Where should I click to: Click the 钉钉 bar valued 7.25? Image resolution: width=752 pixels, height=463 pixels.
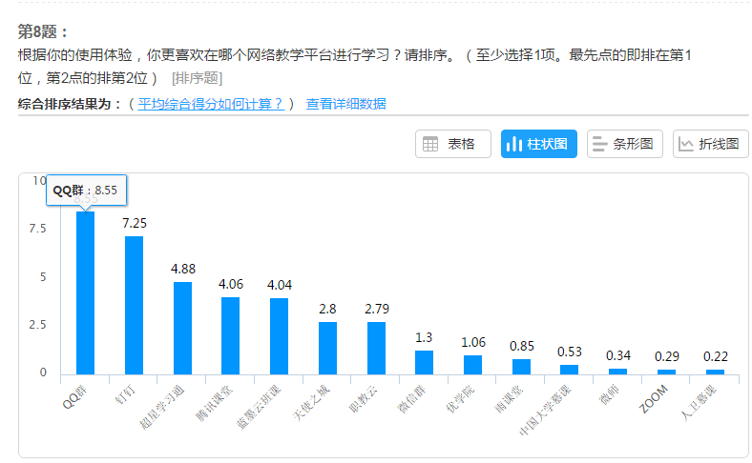(134, 305)
